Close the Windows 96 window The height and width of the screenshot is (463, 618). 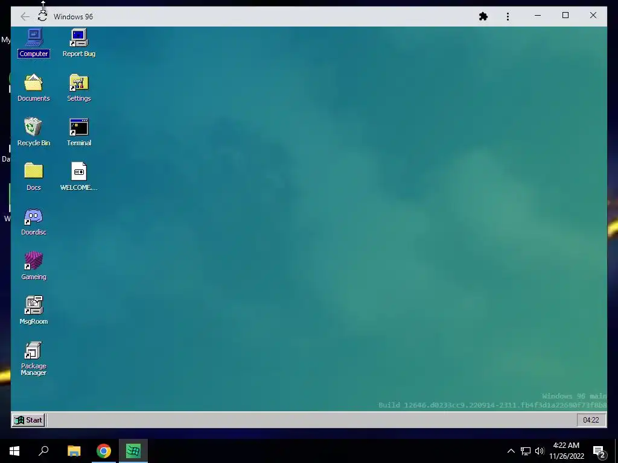(x=593, y=16)
